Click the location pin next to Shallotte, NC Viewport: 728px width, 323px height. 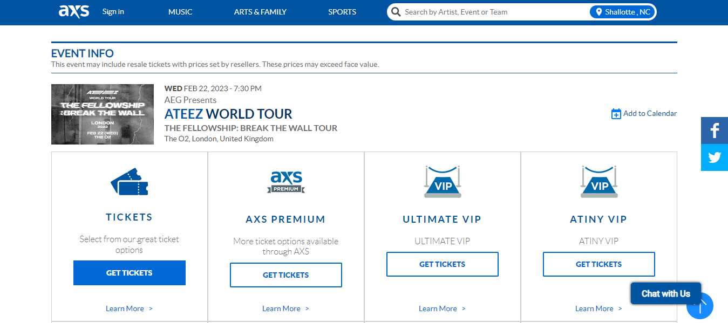[x=600, y=11]
